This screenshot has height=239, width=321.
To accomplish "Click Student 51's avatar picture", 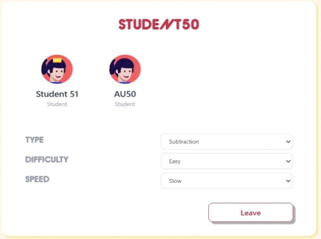I will click(x=57, y=70).
